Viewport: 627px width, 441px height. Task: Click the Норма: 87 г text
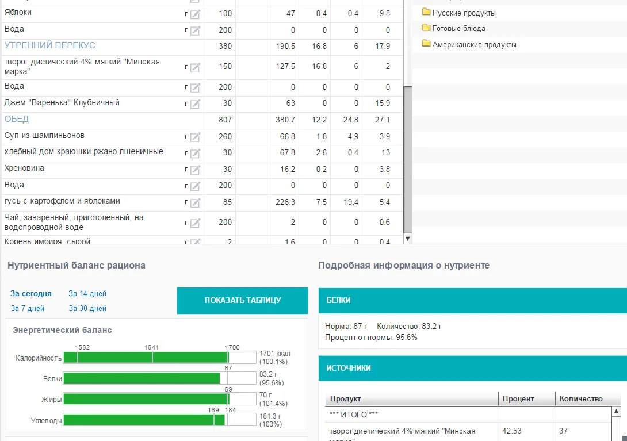point(346,326)
